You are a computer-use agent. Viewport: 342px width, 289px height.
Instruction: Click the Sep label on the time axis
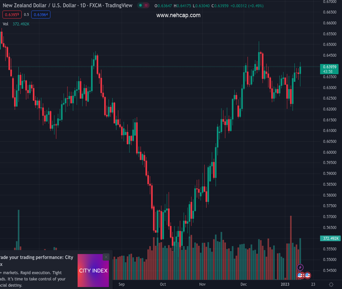tap(121, 285)
